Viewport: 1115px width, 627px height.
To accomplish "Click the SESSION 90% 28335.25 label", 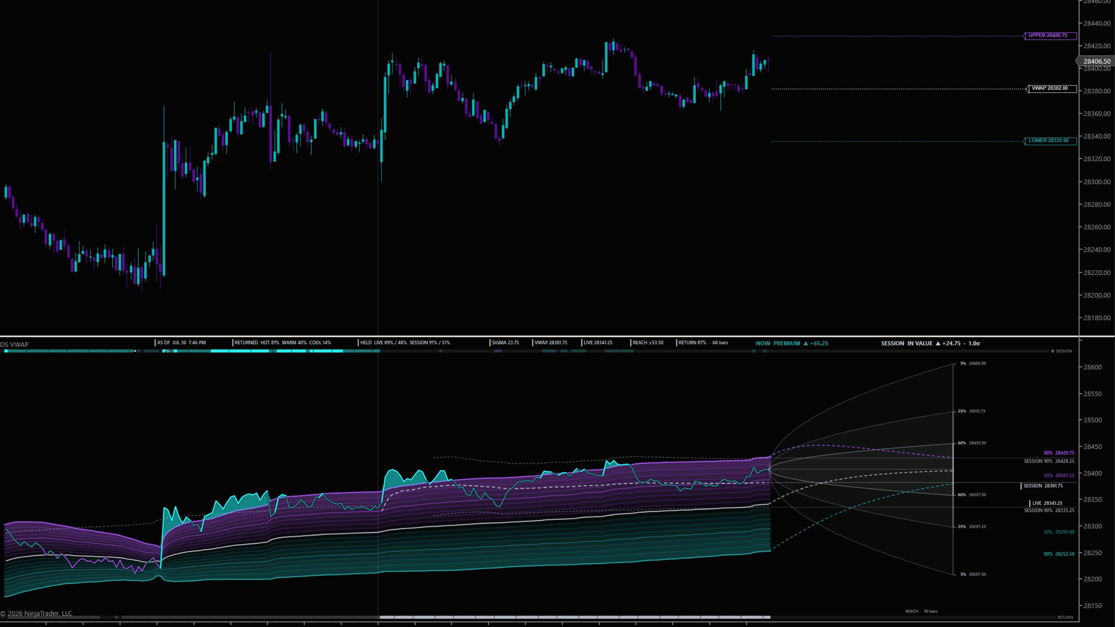I will 1049,510.
